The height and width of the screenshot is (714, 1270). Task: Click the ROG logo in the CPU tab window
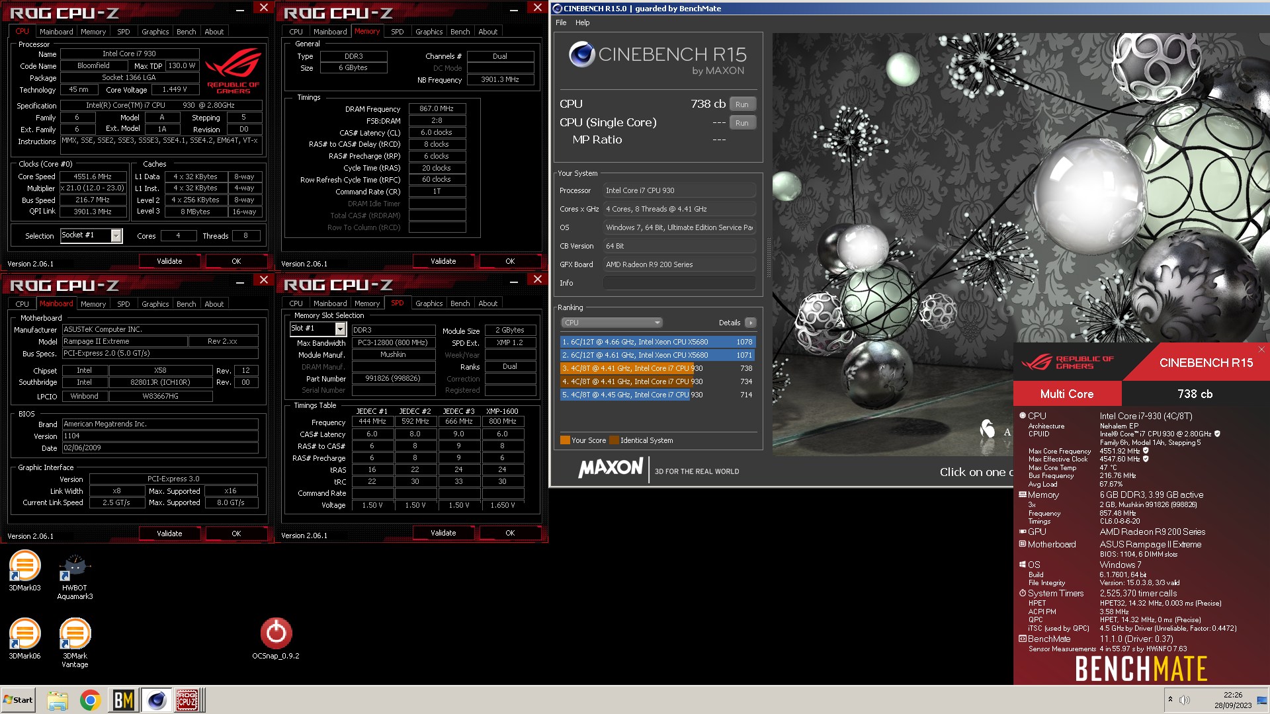[233, 70]
